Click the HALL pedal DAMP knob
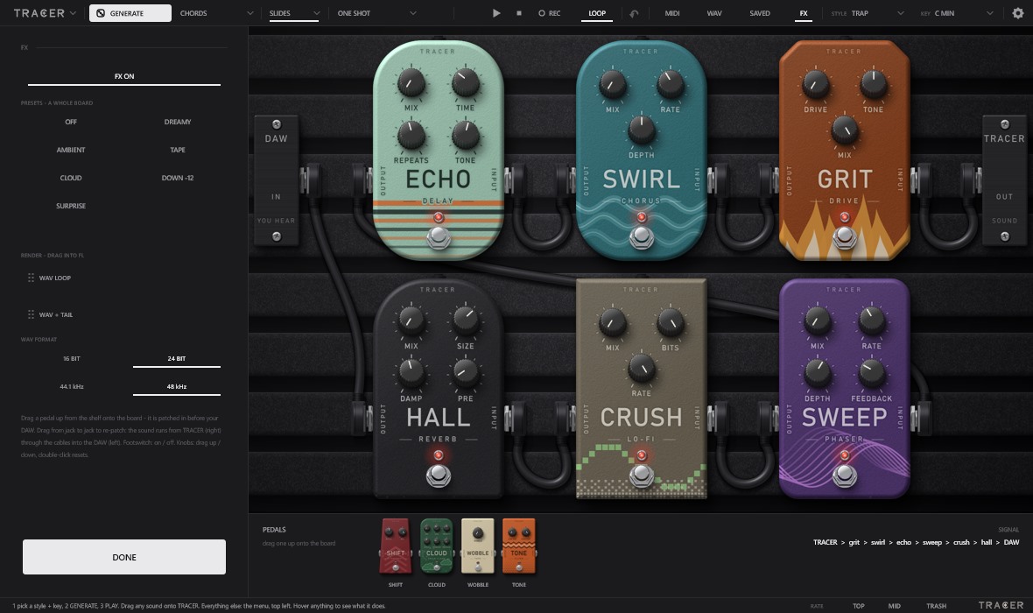Viewport: 1033px width, 613px height. (x=411, y=373)
